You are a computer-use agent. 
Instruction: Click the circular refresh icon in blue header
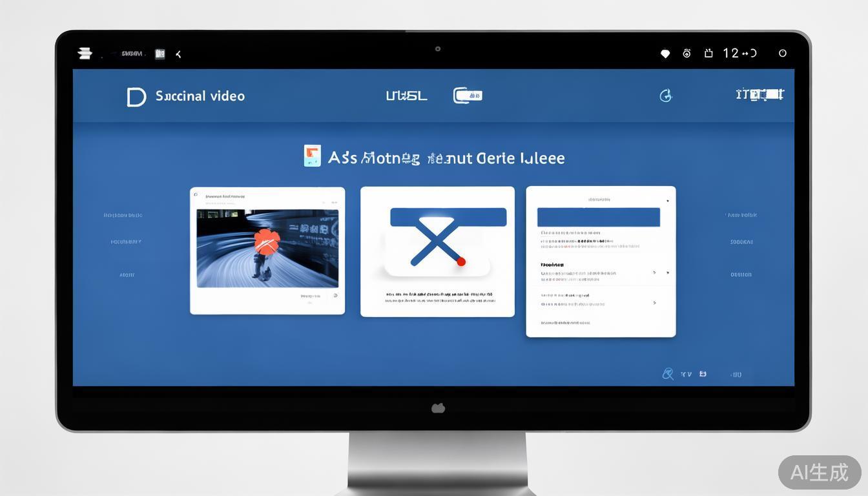coord(666,96)
